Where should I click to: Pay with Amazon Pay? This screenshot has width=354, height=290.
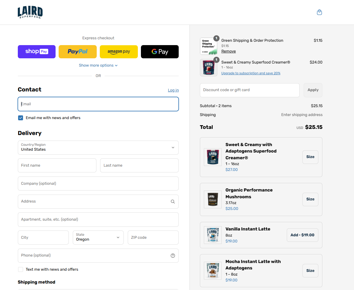point(119,52)
